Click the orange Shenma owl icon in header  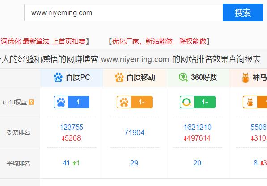pyautogui.click(x=246, y=78)
